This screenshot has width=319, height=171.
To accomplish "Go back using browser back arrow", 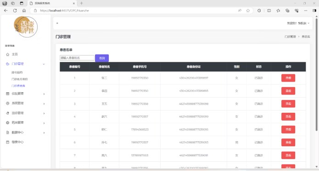I will 6,11.
